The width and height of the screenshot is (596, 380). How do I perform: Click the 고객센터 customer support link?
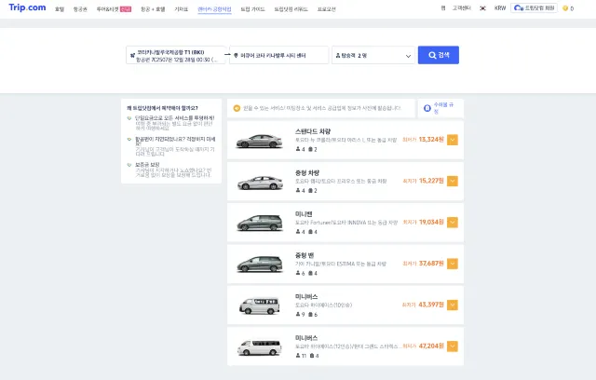tap(462, 8)
